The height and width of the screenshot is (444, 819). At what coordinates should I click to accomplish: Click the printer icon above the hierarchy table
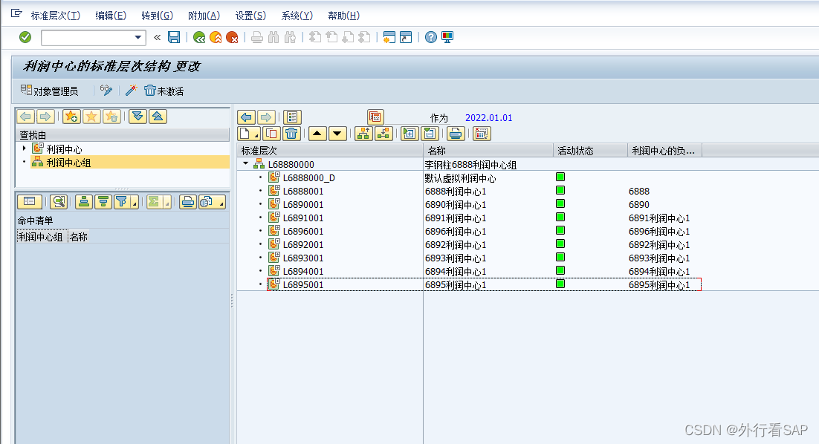pyautogui.click(x=456, y=134)
